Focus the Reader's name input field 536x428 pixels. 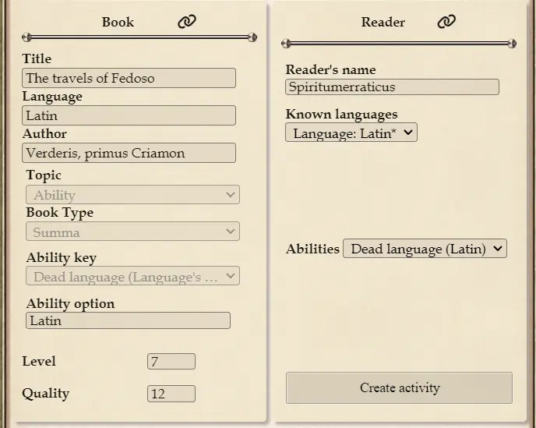click(x=392, y=87)
